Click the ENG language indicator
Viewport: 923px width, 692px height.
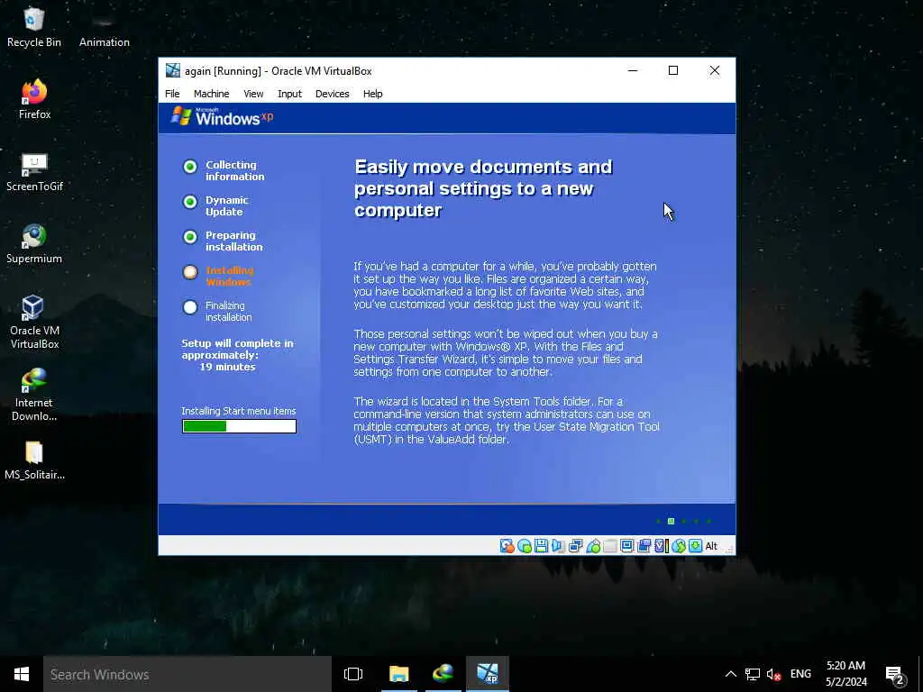point(800,674)
